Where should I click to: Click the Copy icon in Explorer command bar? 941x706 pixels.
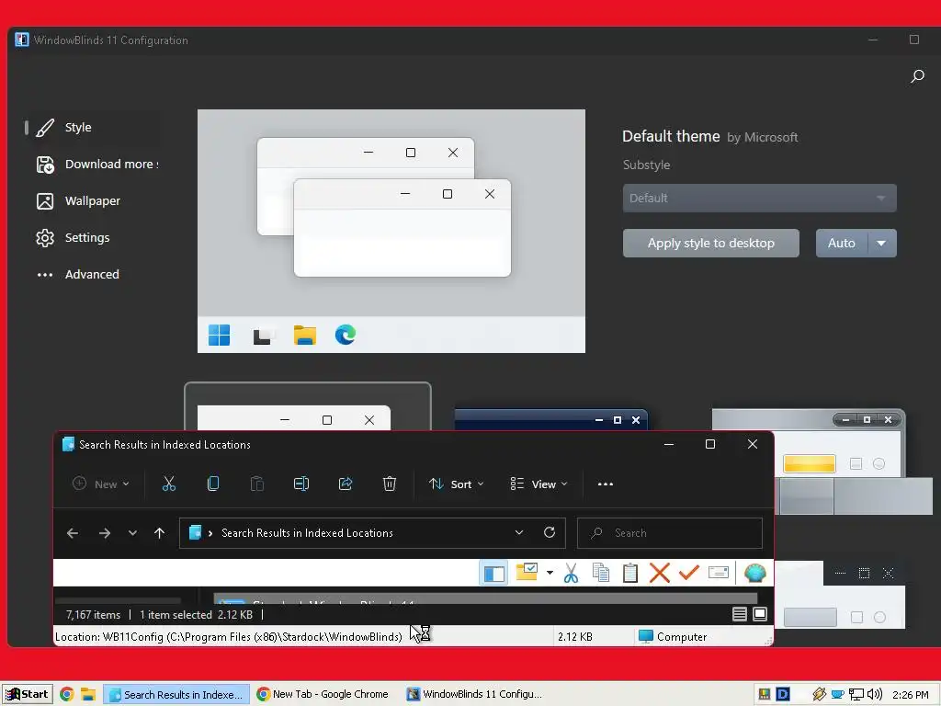click(213, 484)
